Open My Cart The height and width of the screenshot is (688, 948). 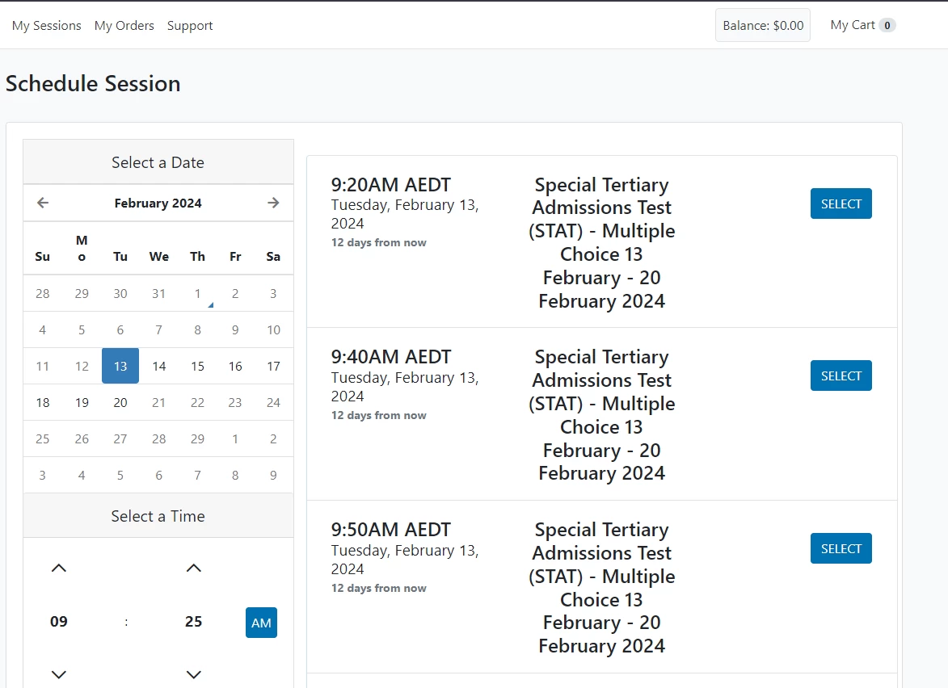862,25
